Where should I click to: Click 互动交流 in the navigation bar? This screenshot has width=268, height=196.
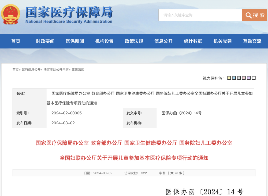(252, 41)
